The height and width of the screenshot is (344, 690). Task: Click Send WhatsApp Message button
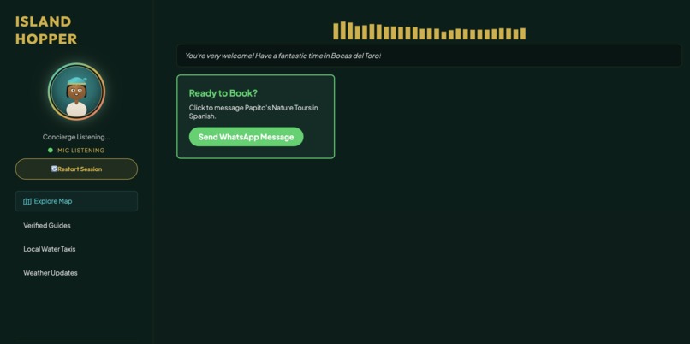[247, 137]
